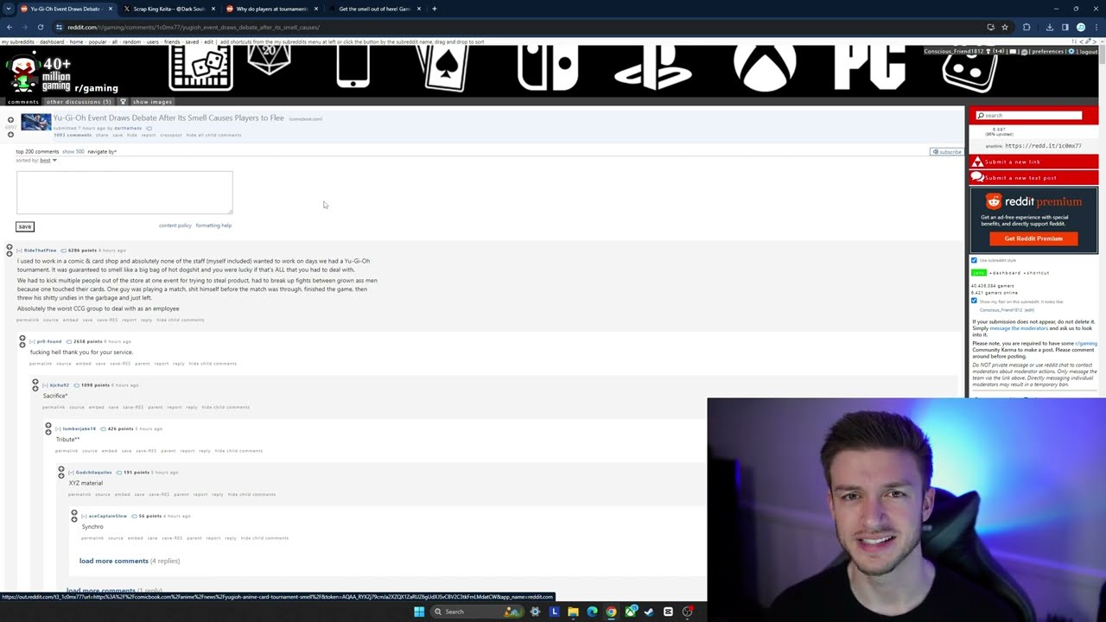Collapse pr0-found's comment
This screenshot has height=622, width=1106.
[33, 341]
